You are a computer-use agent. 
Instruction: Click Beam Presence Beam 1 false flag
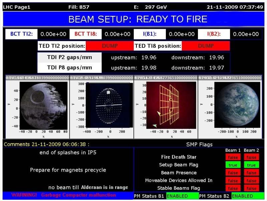click(x=233, y=173)
